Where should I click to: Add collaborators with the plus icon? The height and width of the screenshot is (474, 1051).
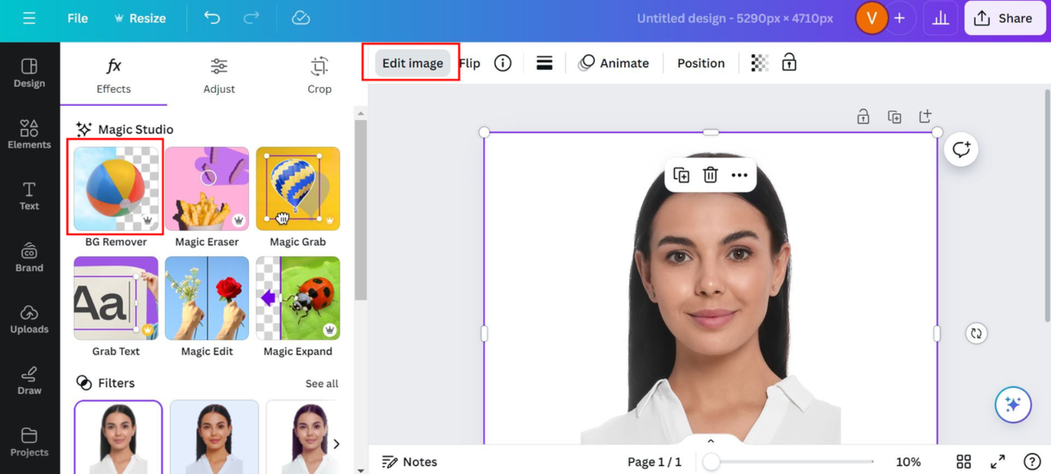point(900,18)
